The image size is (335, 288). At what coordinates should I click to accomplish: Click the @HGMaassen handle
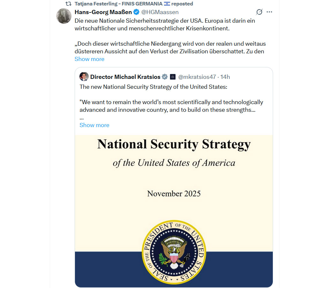(160, 12)
